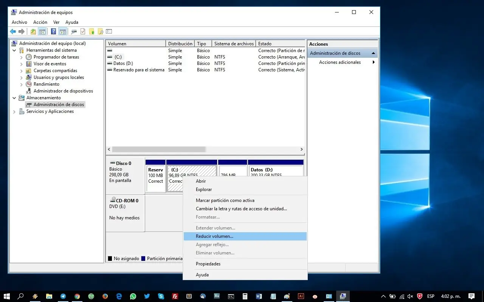Toggle the console tree pane toolbar icon
Screen dimensions: 484x302
click(x=42, y=32)
